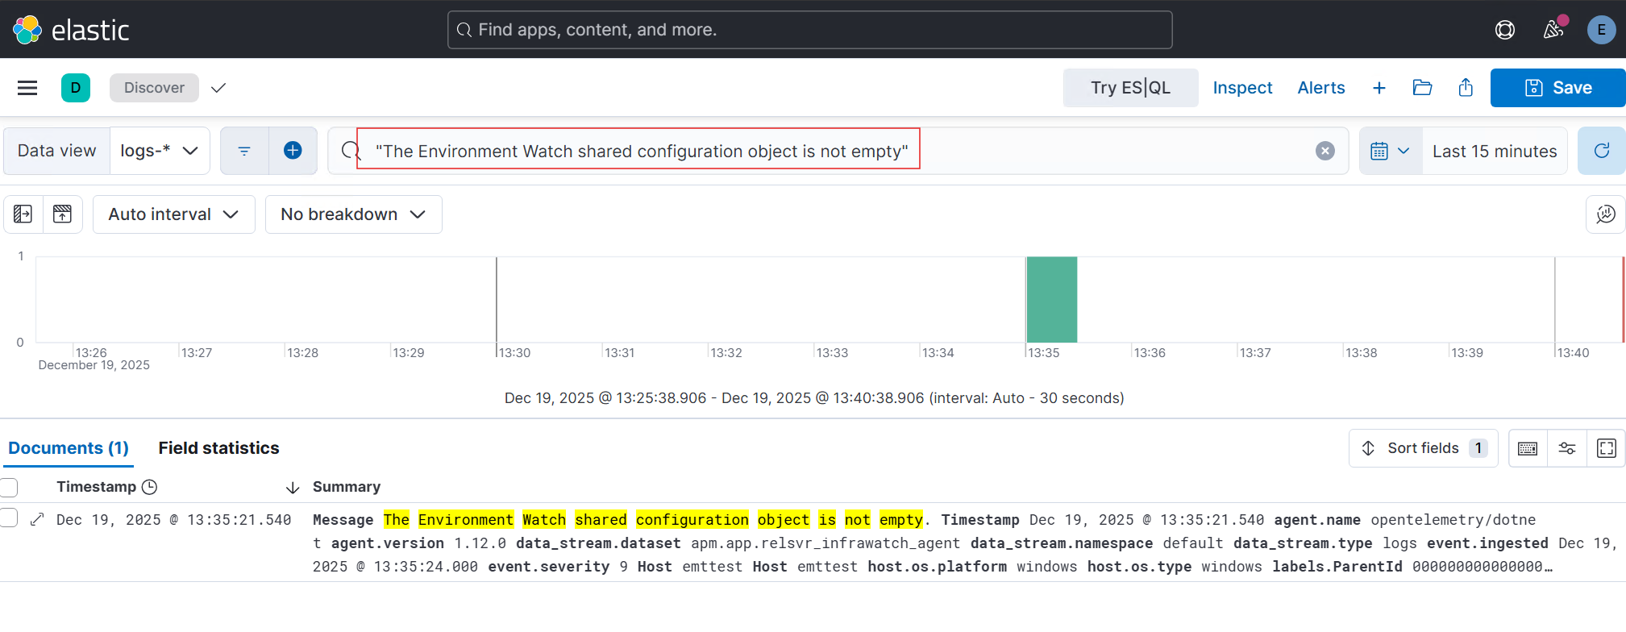Open the logs-* data view dropdown

[160, 151]
